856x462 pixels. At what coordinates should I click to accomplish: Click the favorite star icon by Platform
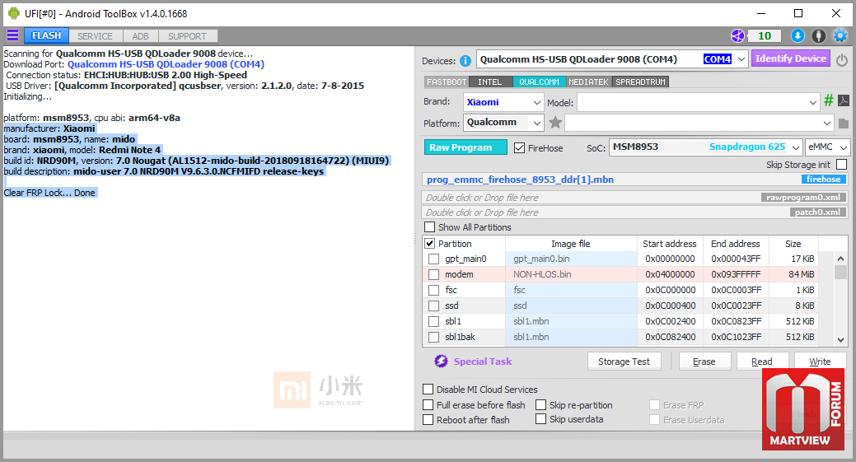(555, 122)
